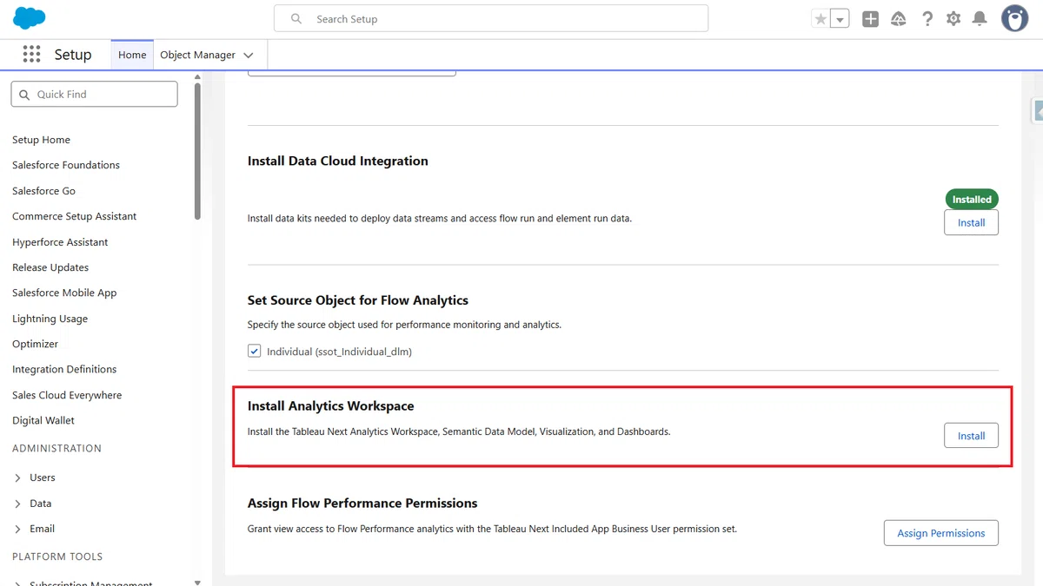Open Sales Cloud Everywhere in sidebar
This screenshot has width=1043, height=586.
click(x=67, y=395)
